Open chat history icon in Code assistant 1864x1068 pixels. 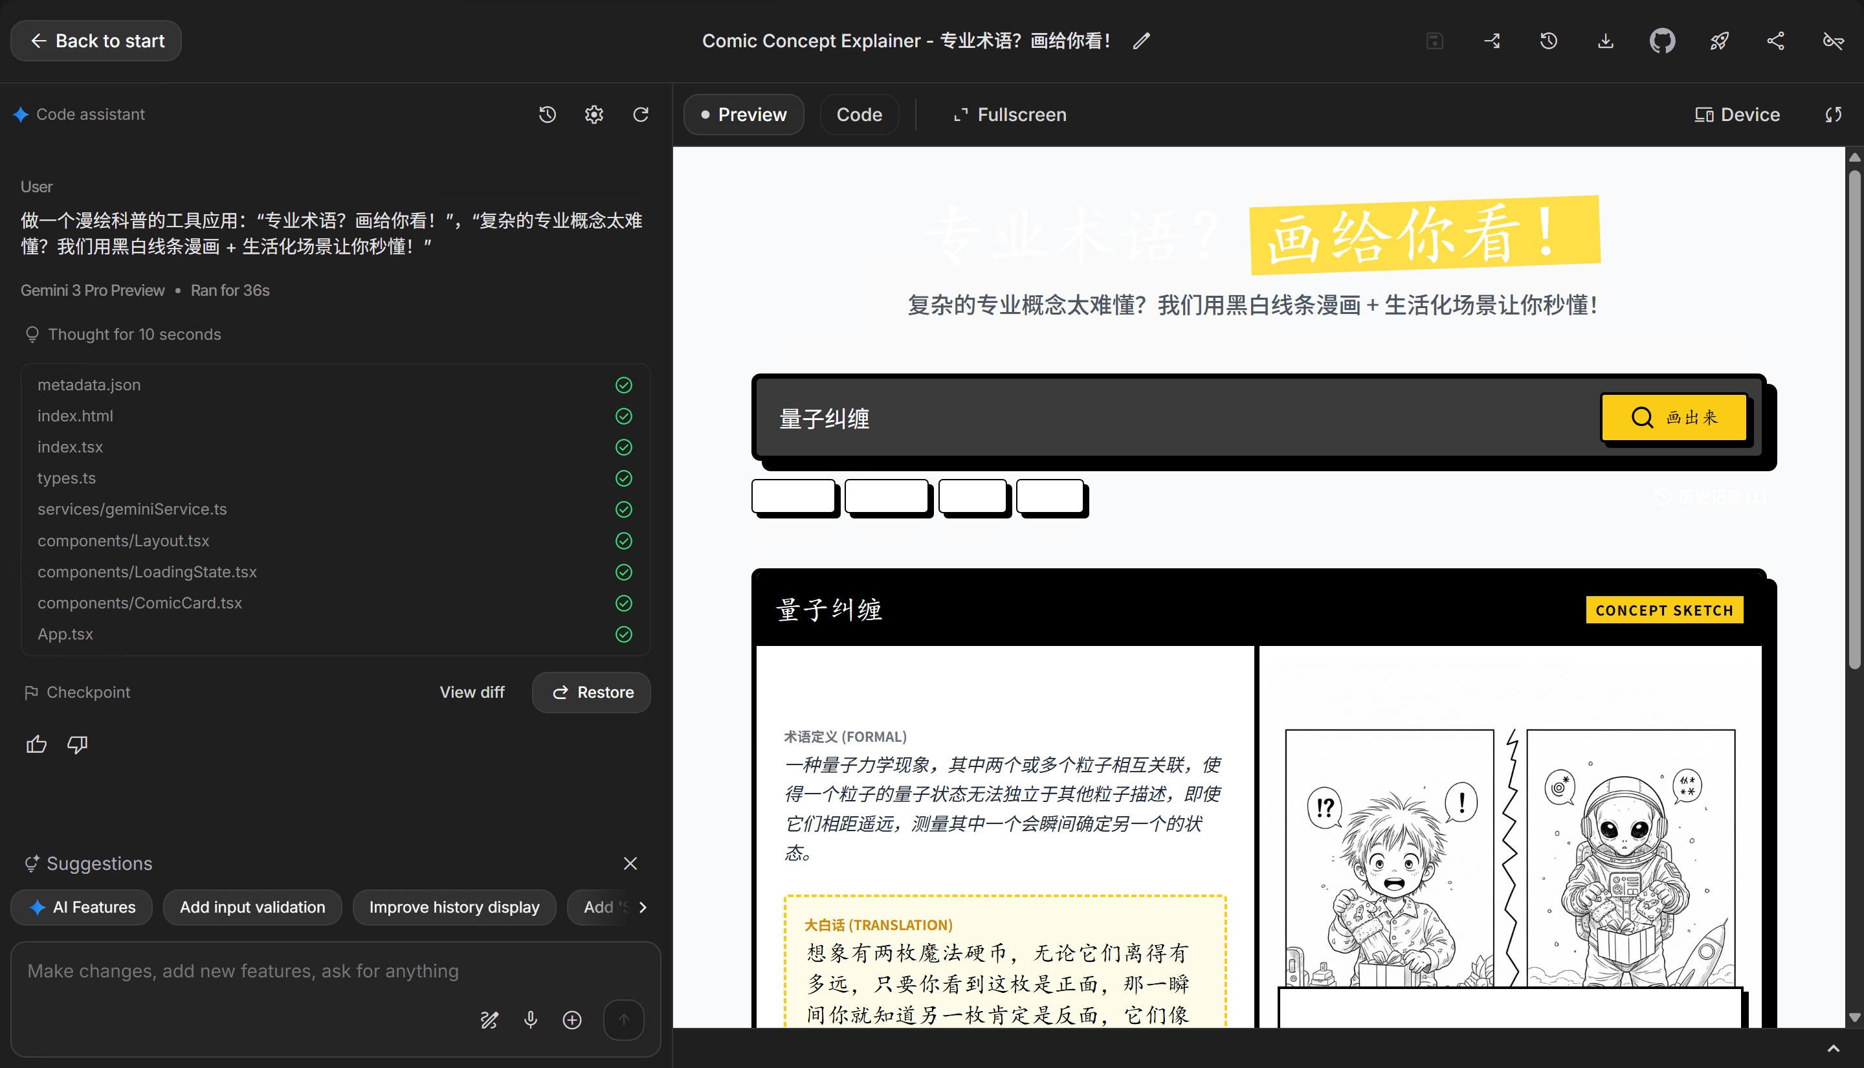(547, 115)
